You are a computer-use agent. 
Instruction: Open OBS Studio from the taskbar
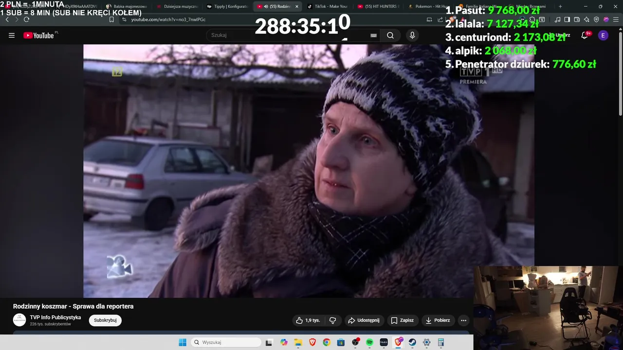[355, 342]
